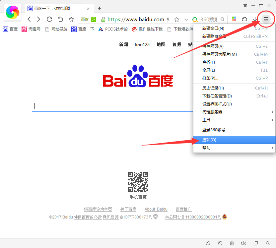Viewport: 276px width, 248px height.
Task: Click the trash cleanup icon in the status bar
Action: pyautogui.click(x=232, y=243)
